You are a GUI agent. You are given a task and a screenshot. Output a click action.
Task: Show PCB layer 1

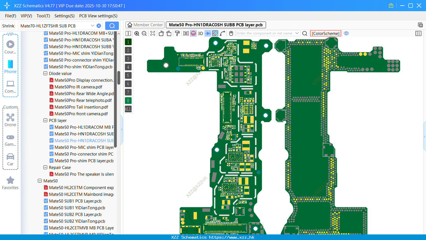tap(128, 42)
